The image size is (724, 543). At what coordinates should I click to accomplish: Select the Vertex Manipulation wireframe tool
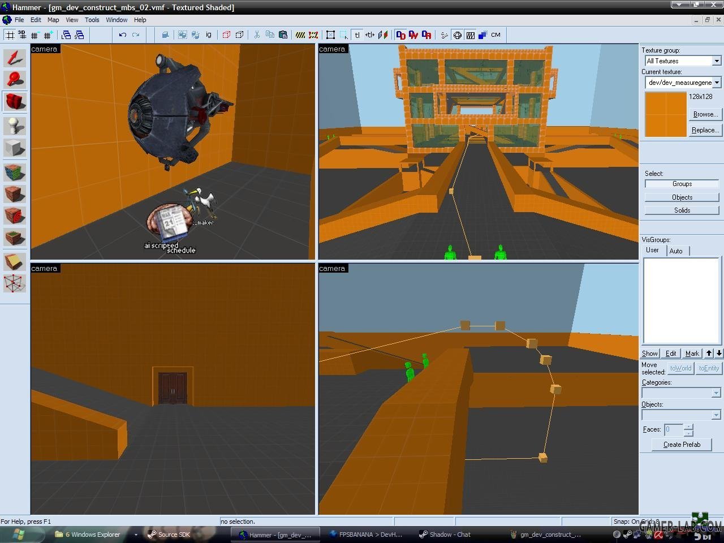(15, 283)
